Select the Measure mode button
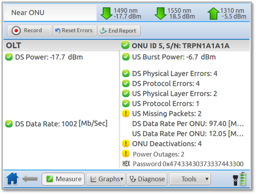Viewport: 256px width, 194px height. (x=63, y=179)
